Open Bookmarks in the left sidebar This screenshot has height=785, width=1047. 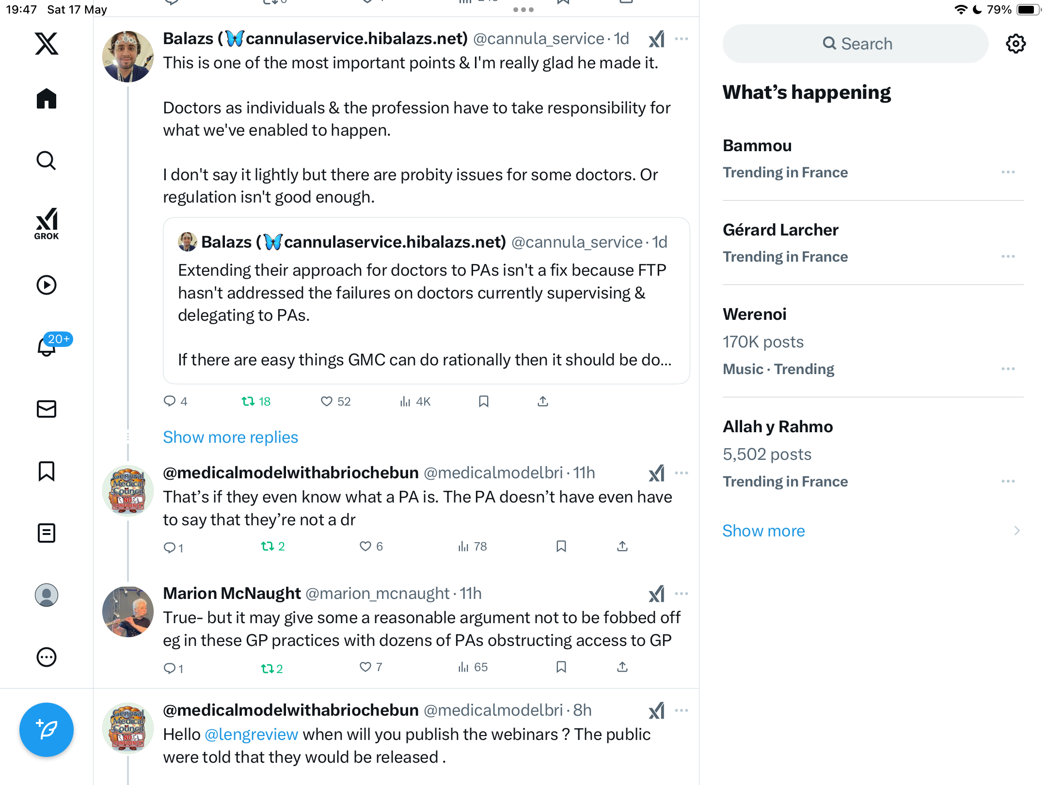point(47,471)
